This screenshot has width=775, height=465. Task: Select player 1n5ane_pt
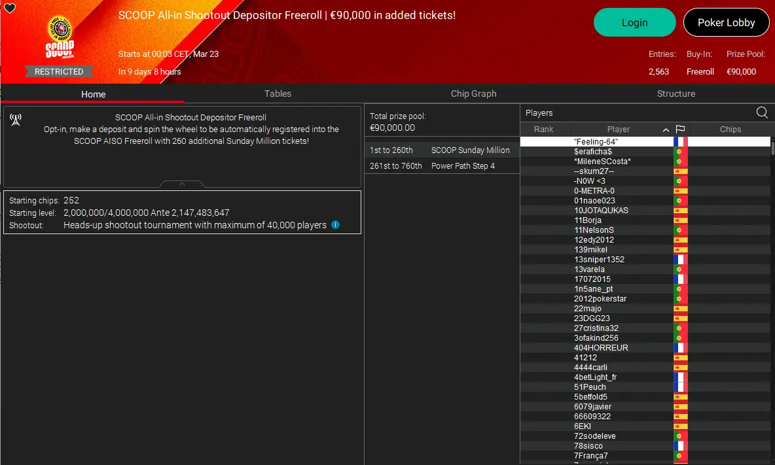tap(645, 289)
